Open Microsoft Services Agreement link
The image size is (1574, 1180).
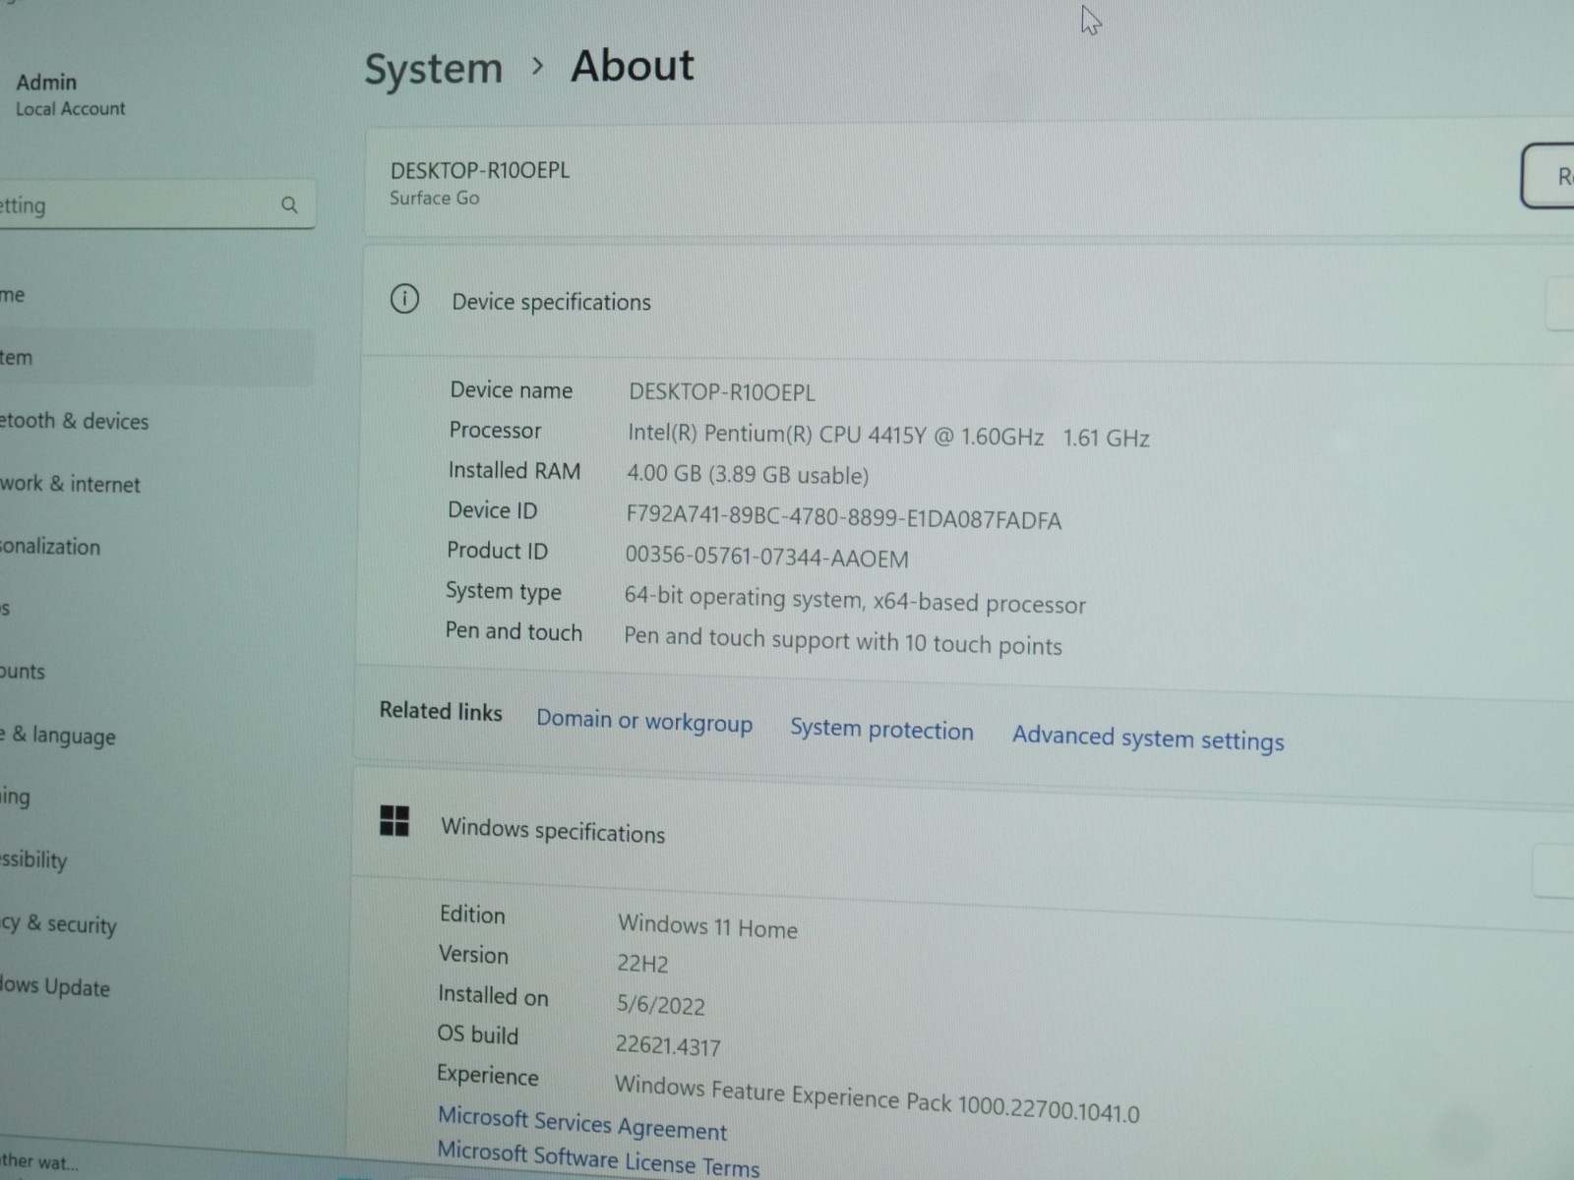pyautogui.click(x=582, y=1123)
